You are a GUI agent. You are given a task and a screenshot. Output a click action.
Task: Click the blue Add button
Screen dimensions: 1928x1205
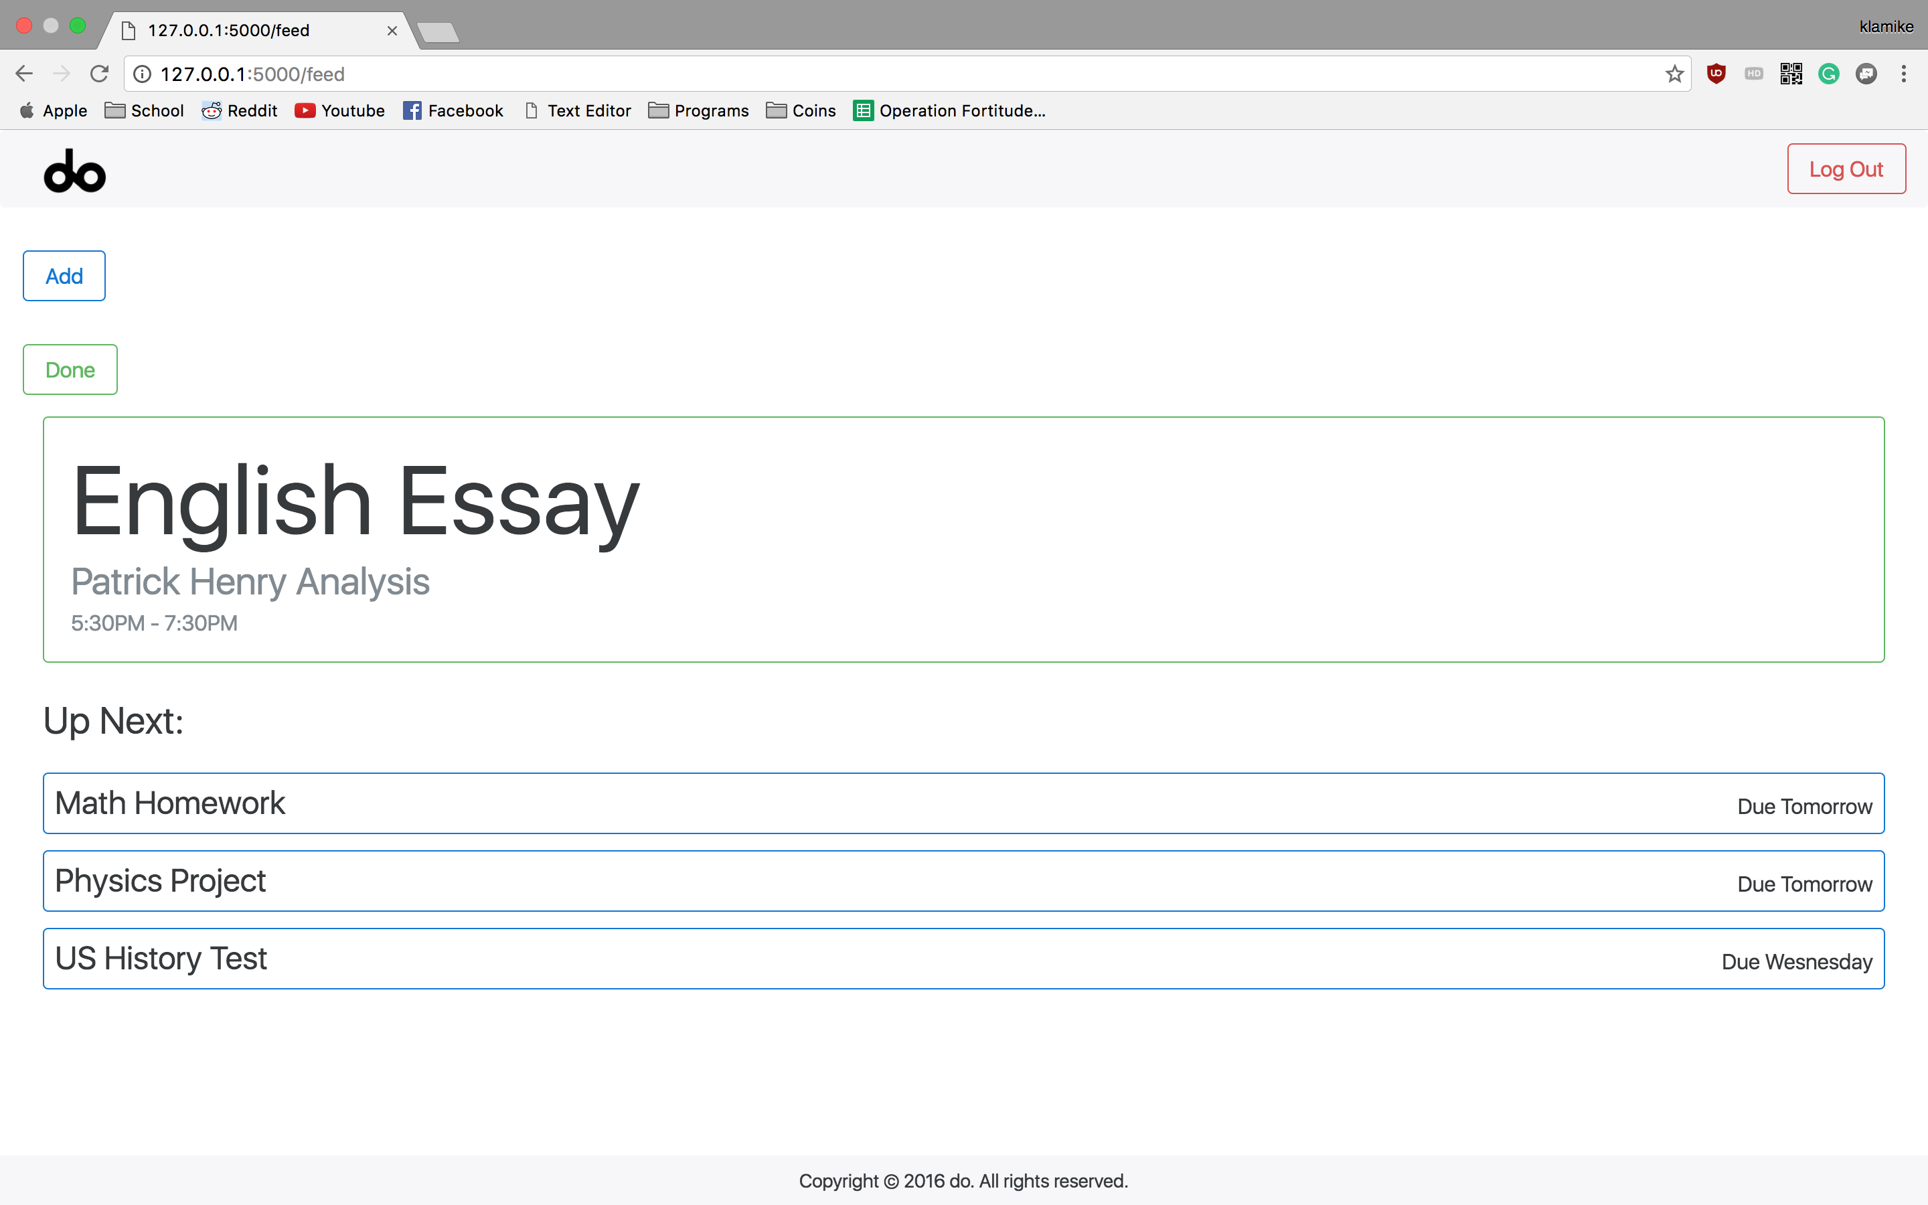click(64, 276)
